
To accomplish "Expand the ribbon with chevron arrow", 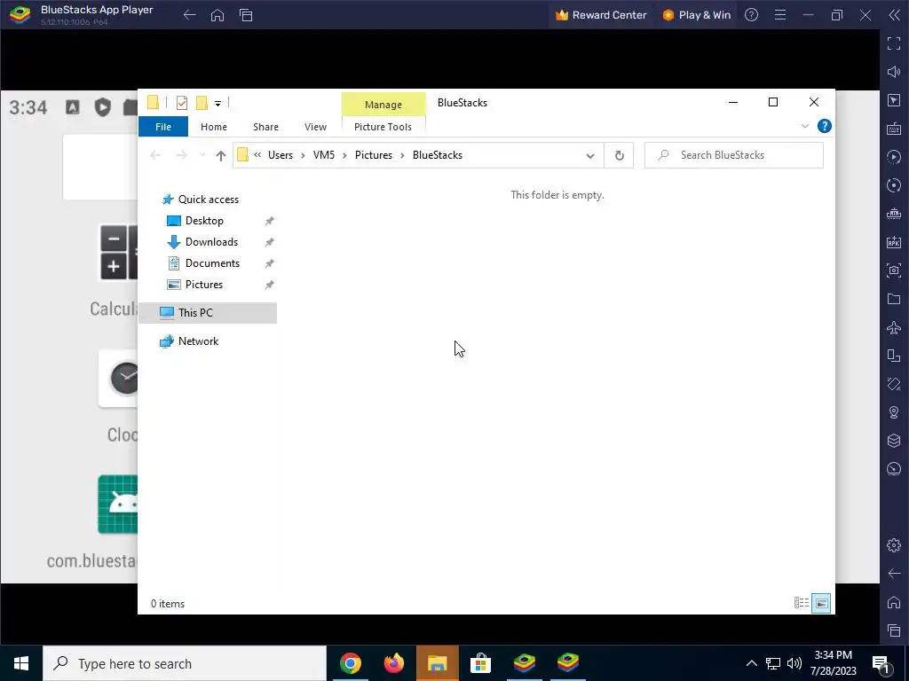I will (x=804, y=126).
